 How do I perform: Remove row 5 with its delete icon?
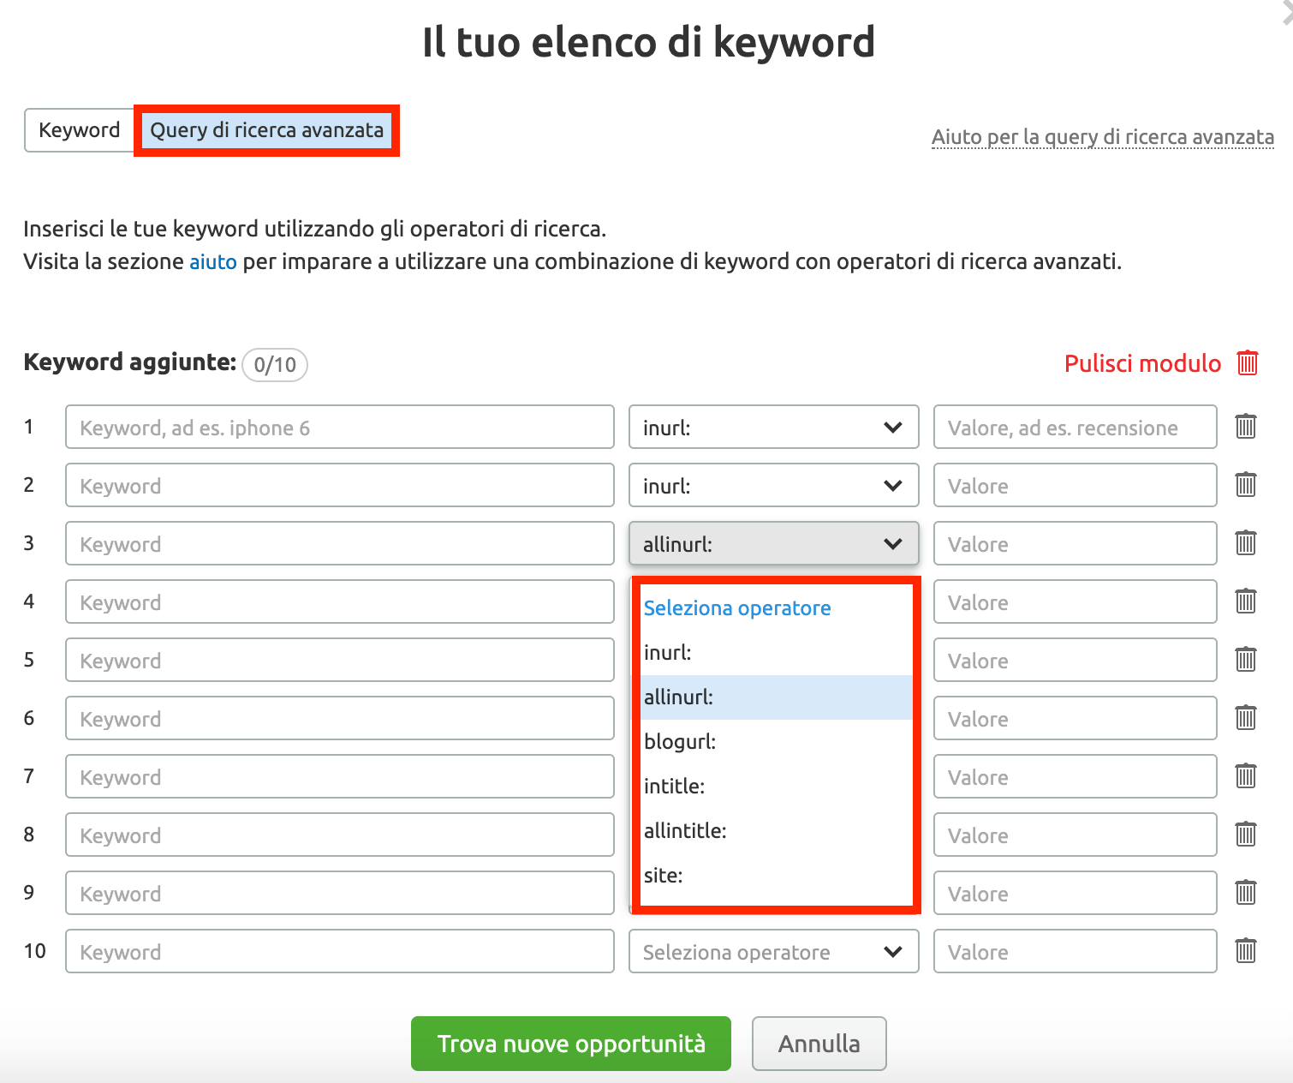coord(1245,659)
